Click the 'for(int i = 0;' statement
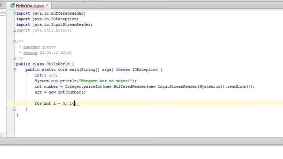 coord(51,103)
